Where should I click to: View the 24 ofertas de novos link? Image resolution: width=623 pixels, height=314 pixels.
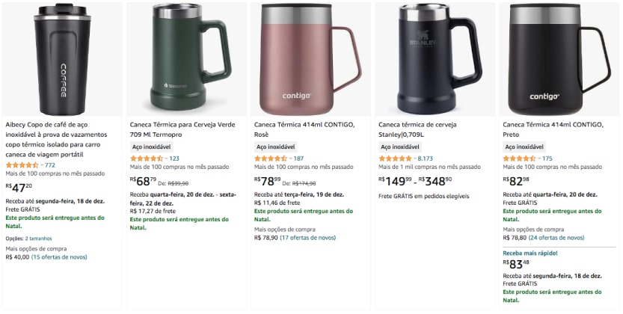pos(556,238)
